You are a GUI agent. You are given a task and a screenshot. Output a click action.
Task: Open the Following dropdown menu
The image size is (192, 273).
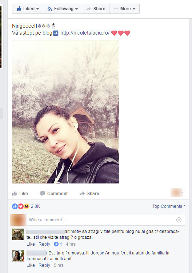pyautogui.click(x=63, y=9)
